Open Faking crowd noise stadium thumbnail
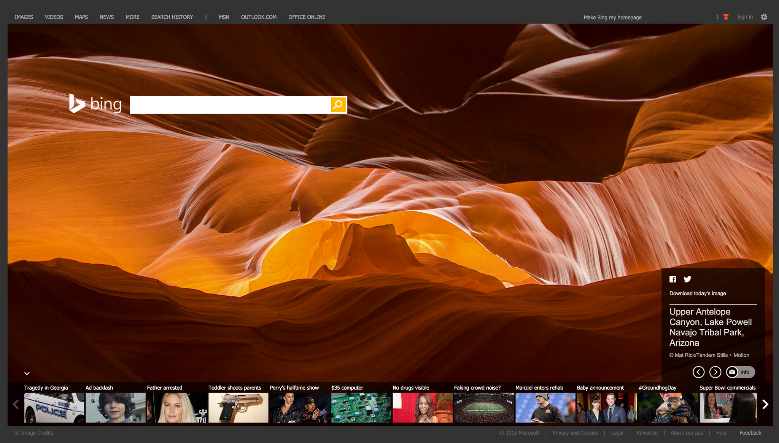This screenshot has height=443, width=779. click(484, 408)
